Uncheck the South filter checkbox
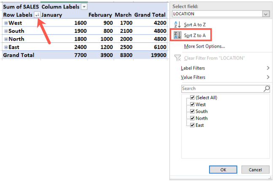The height and width of the screenshot is (181, 274). tap(192, 111)
